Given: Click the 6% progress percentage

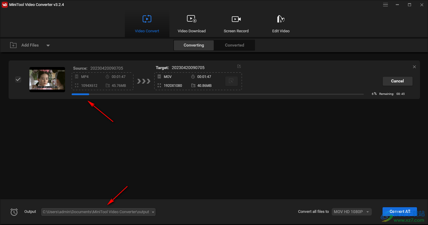Looking at the screenshot, I should coord(374,94).
